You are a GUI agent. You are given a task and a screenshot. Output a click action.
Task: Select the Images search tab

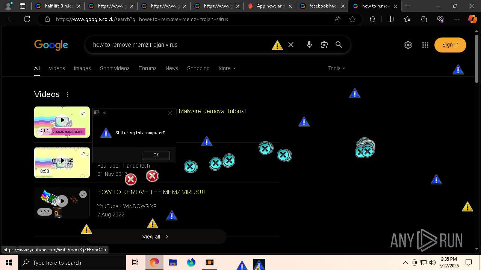(82, 68)
